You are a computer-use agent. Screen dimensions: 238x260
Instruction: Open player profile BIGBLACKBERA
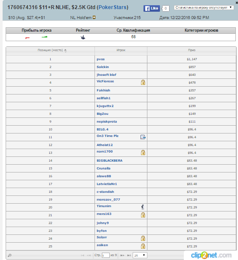click(x=110, y=160)
